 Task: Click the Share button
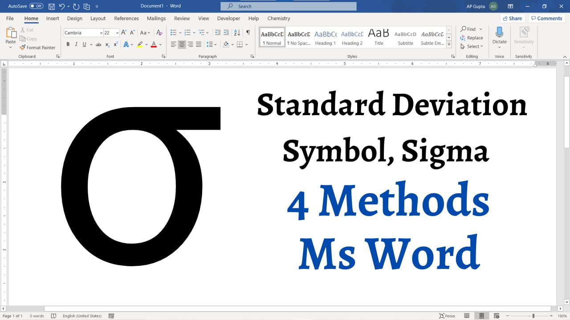[512, 19]
